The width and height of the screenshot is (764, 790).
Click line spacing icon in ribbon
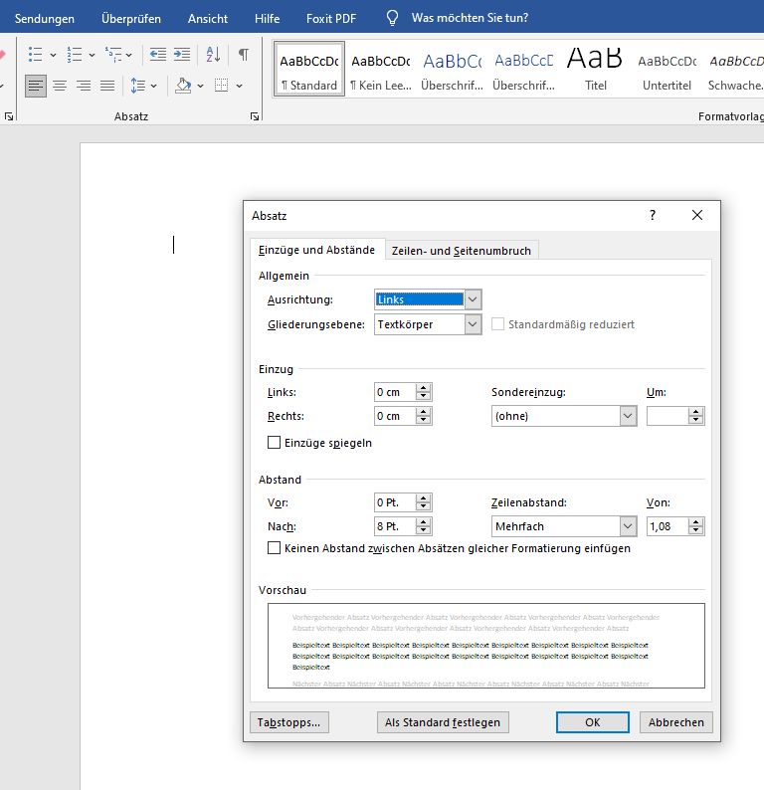138,86
